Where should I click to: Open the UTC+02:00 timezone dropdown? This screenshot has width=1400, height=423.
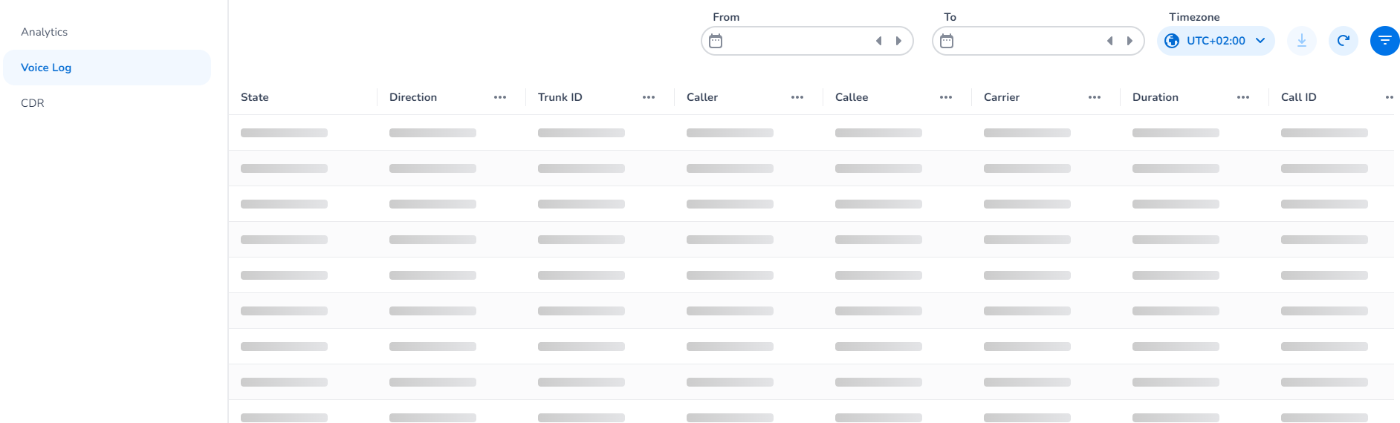pos(1215,41)
